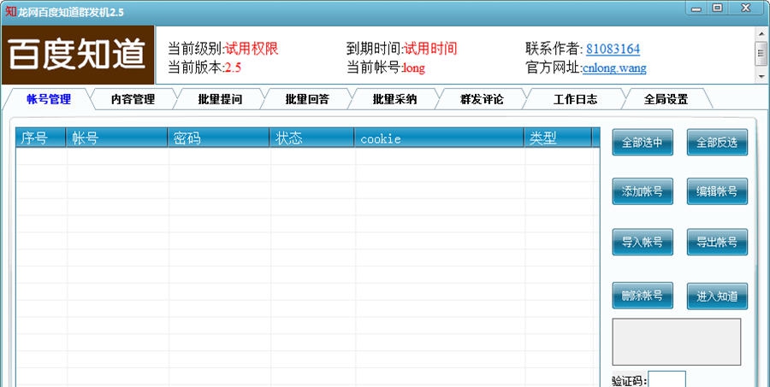Viewport: 770px width, 387px height.
Task: Click the header panel scroll up arrow
Action: [761, 32]
